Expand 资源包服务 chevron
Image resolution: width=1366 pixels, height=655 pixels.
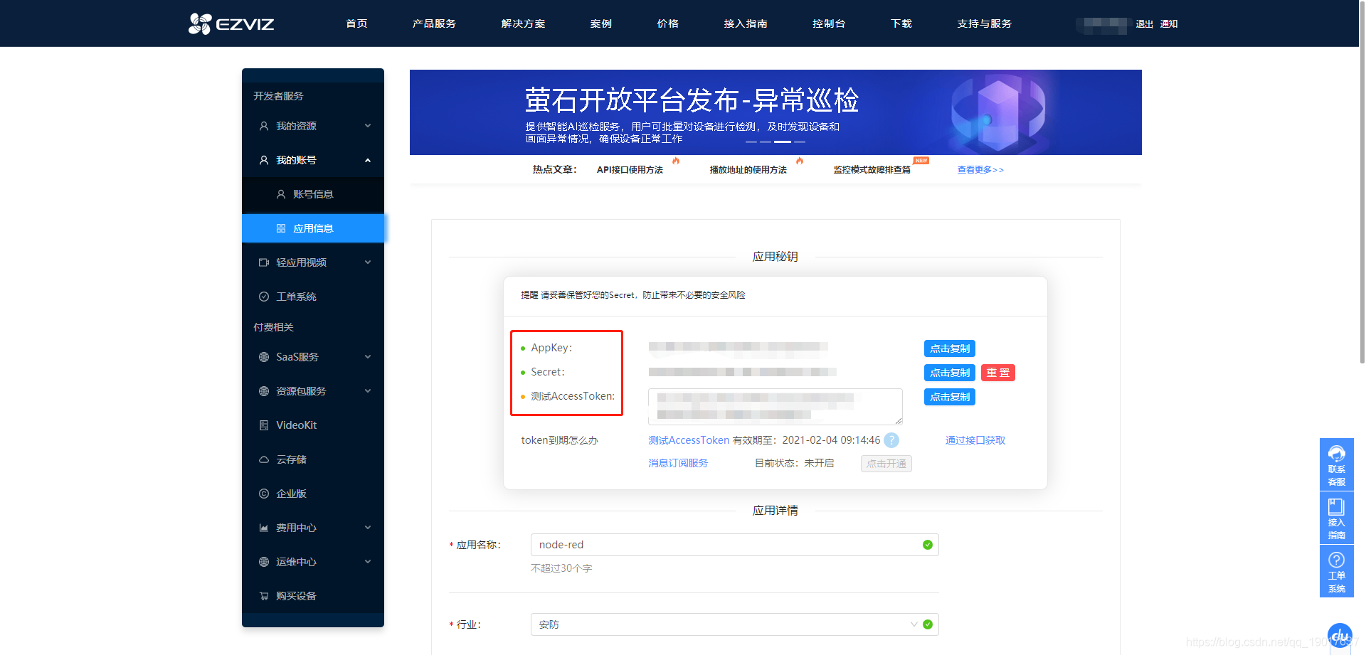pos(368,391)
